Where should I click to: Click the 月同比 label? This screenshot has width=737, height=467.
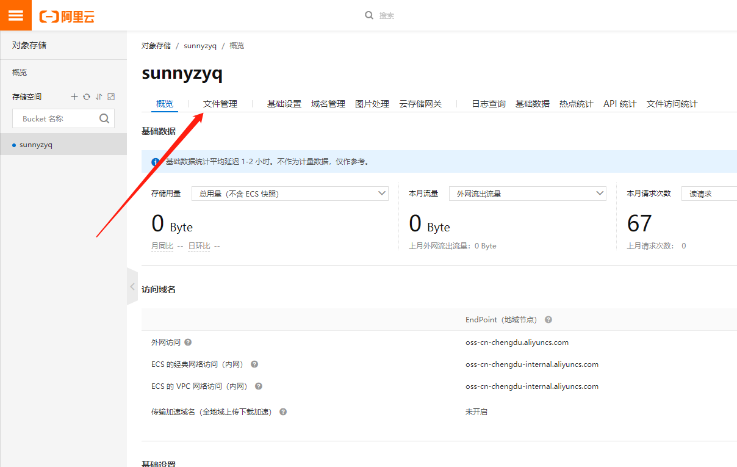162,246
